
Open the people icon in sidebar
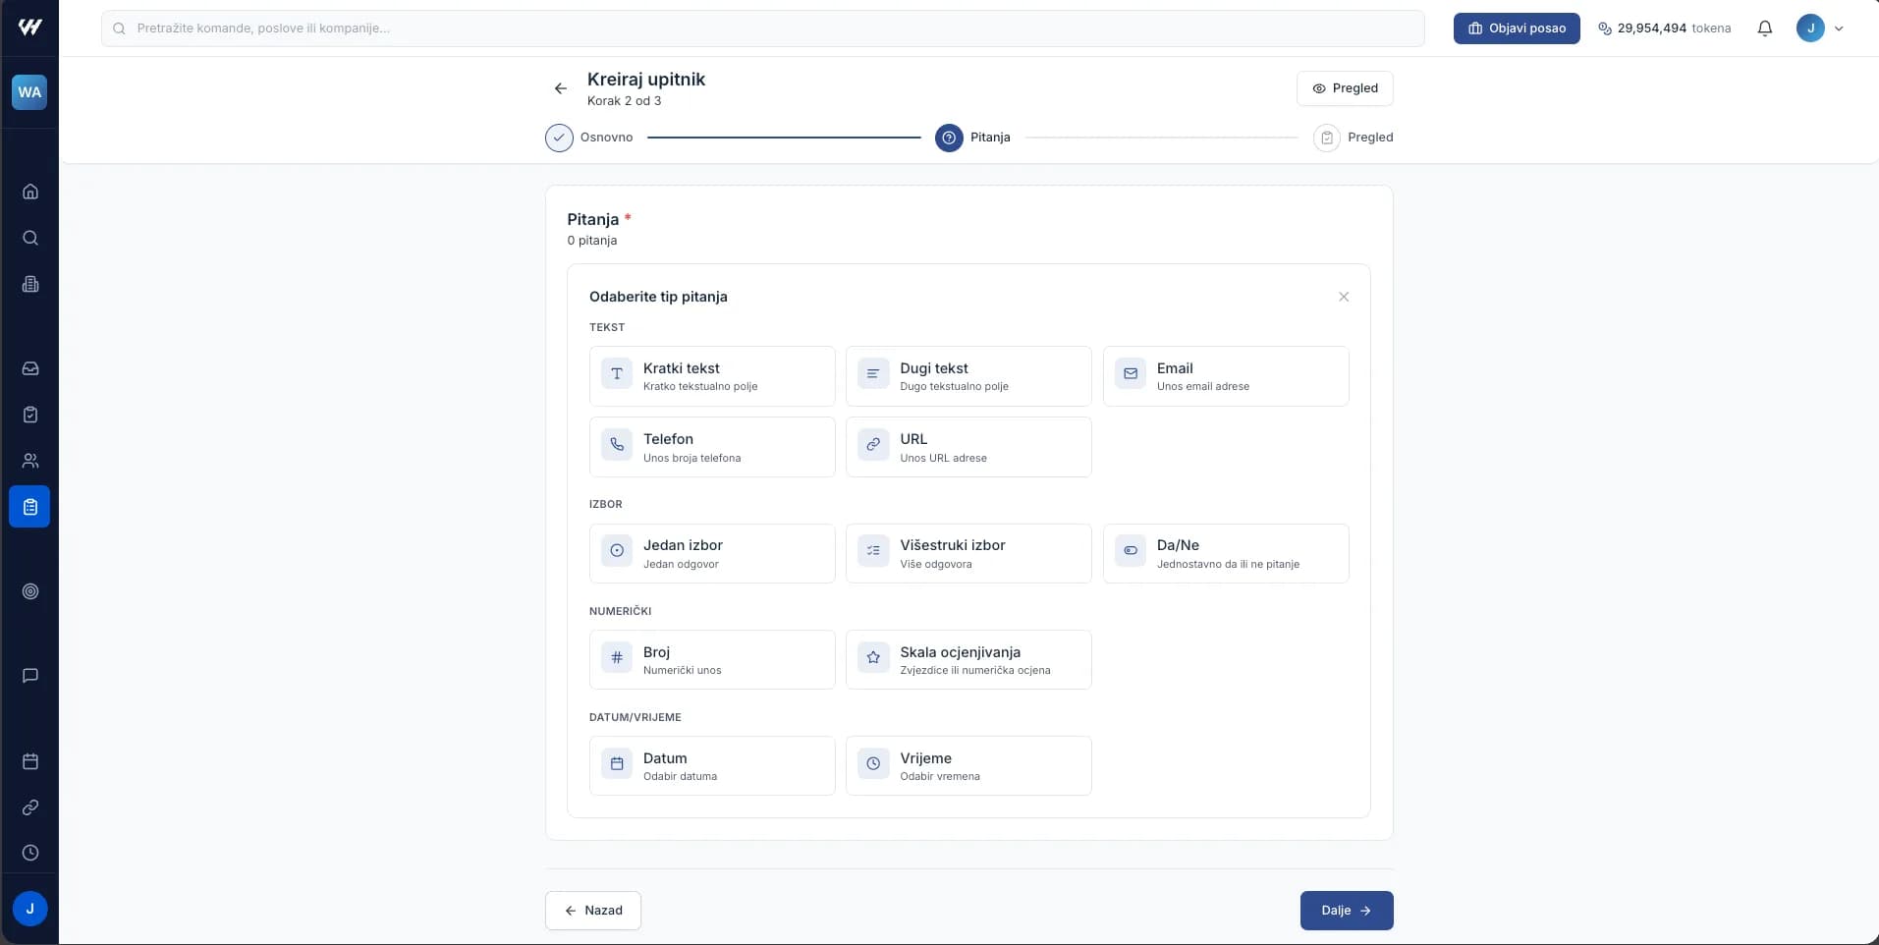point(30,461)
